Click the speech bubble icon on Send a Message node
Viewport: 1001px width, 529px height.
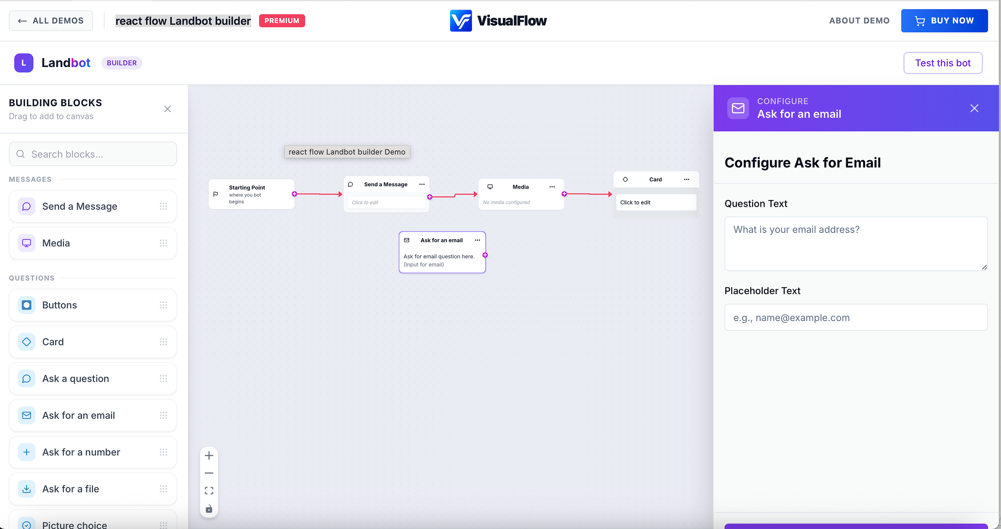pyautogui.click(x=350, y=184)
